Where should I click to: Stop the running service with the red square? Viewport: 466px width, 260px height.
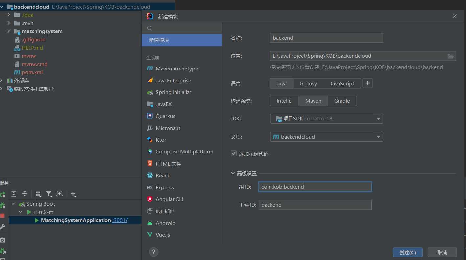coord(2,216)
